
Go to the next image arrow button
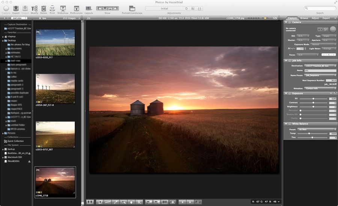pos(189,202)
